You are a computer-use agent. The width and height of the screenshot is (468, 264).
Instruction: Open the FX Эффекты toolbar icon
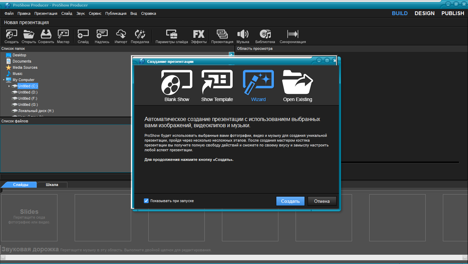(x=199, y=36)
